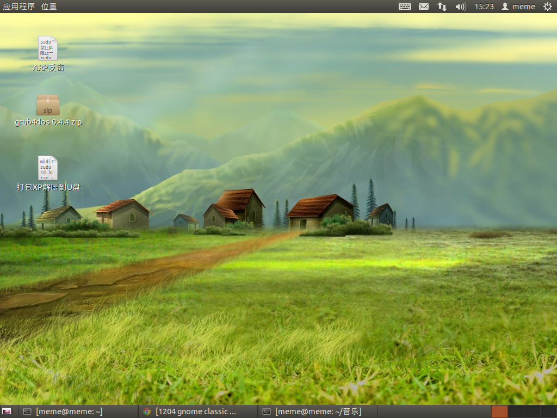Image resolution: width=557 pixels, height=418 pixels.
Task: Open the network connections indicator
Action: point(442,7)
